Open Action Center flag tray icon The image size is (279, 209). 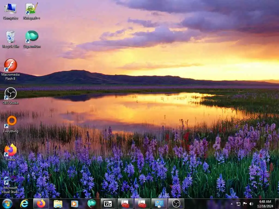click(245, 204)
